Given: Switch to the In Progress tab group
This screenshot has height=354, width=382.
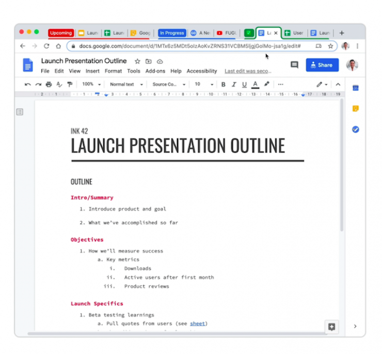Looking at the screenshot, I should (171, 33).
